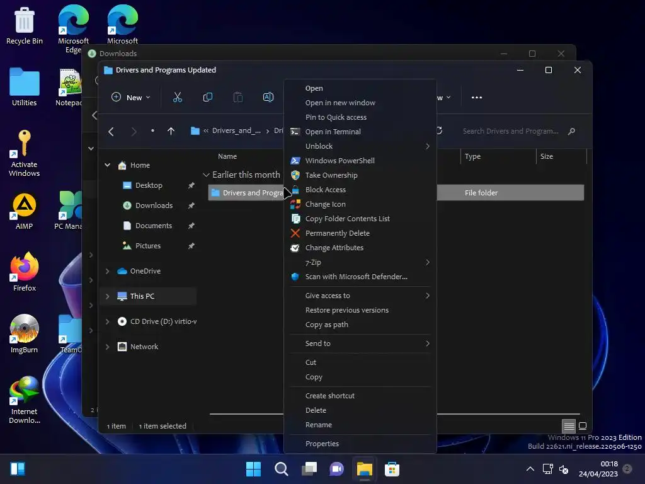645x484 pixels.
Task: Open the Give access to submenu
Action: click(360, 296)
